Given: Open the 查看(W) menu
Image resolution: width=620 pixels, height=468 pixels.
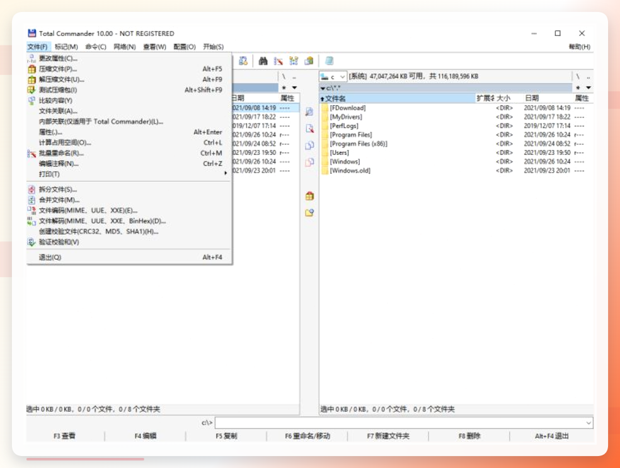Looking at the screenshot, I should [x=154, y=47].
